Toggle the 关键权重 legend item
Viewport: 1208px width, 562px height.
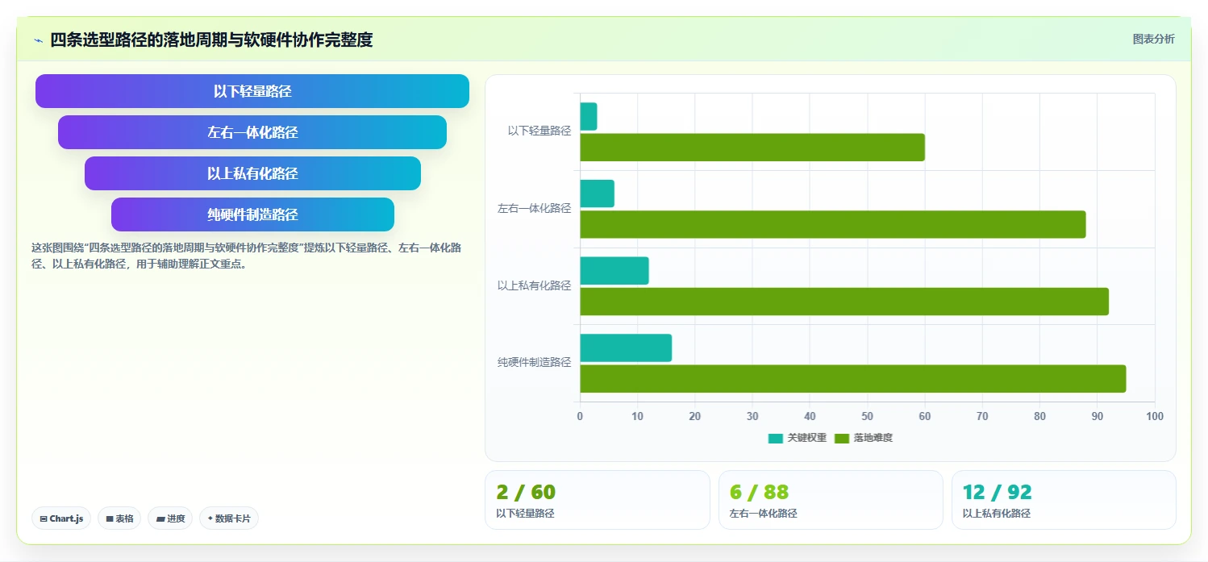(798, 438)
